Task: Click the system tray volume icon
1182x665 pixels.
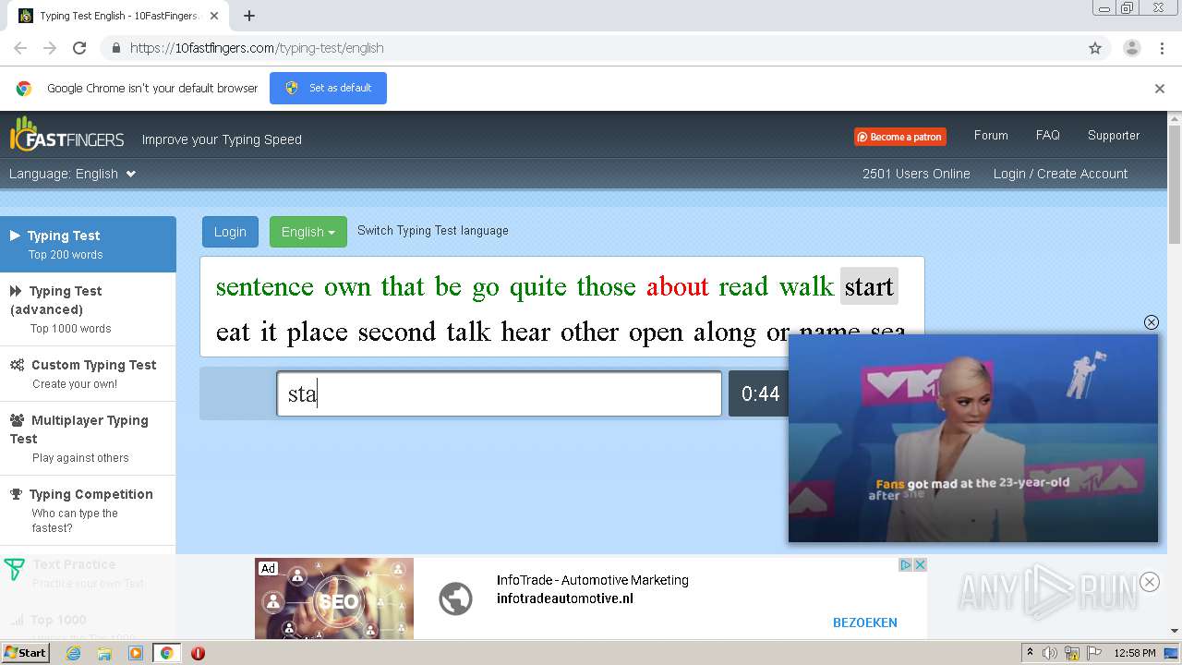Action: [1050, 653]
